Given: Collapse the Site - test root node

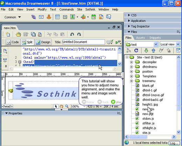Looking at the screenshot, I should [127, 57].
